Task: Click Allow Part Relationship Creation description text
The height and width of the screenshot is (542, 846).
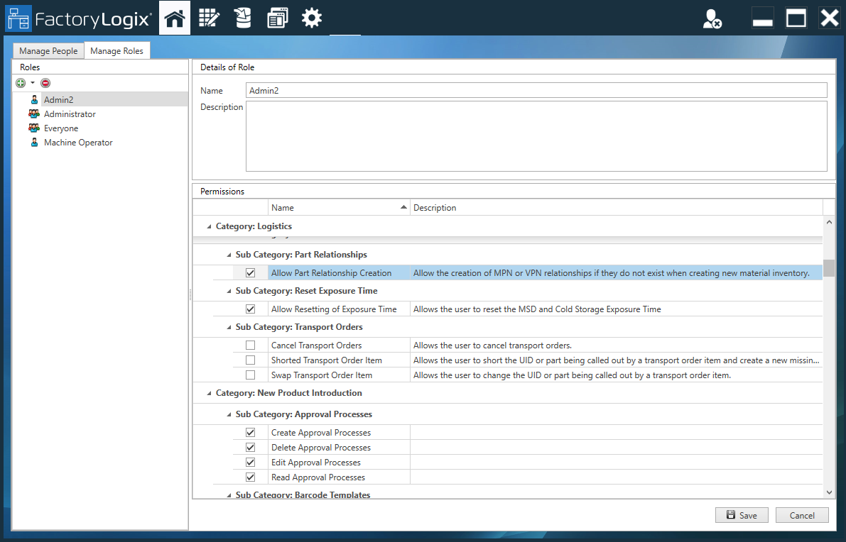Action: [x=612, y=273]
